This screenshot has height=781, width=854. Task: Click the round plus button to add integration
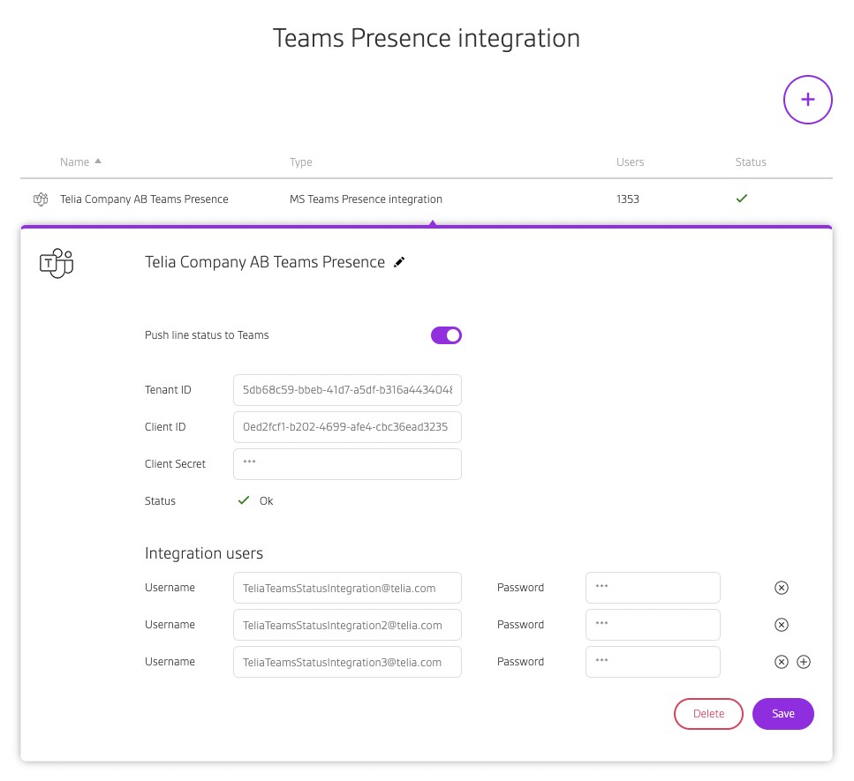tap(807, 100)
